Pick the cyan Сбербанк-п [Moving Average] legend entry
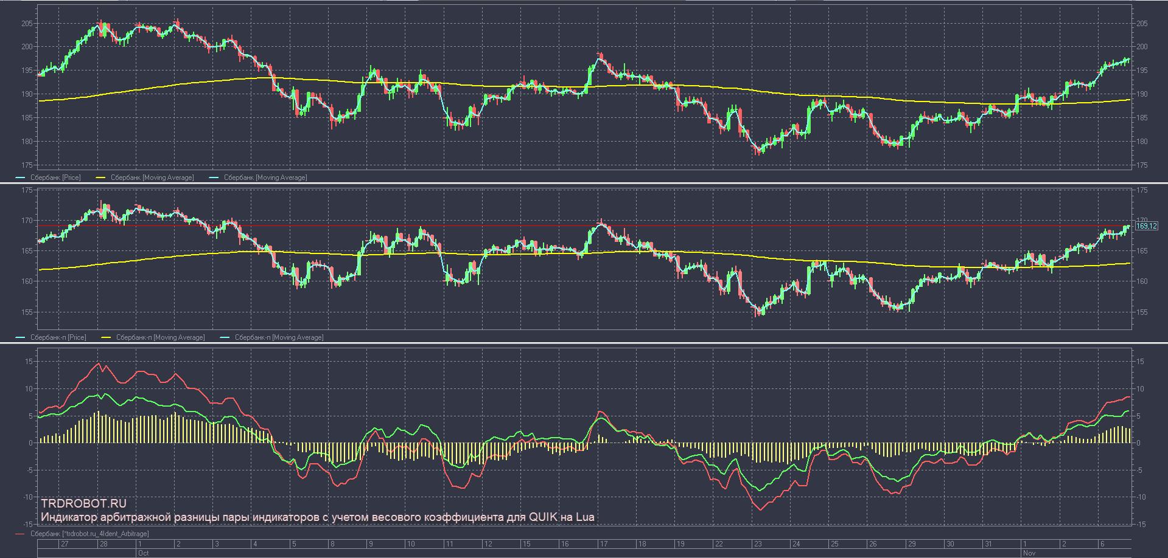This screenshot has width=1168, height=558. coord(279,337)
